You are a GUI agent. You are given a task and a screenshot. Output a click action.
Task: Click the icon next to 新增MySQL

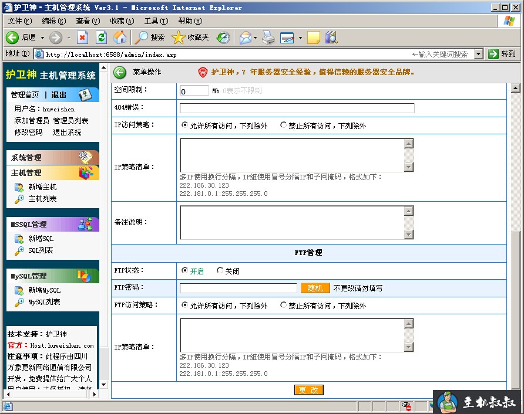pos(19,290)
